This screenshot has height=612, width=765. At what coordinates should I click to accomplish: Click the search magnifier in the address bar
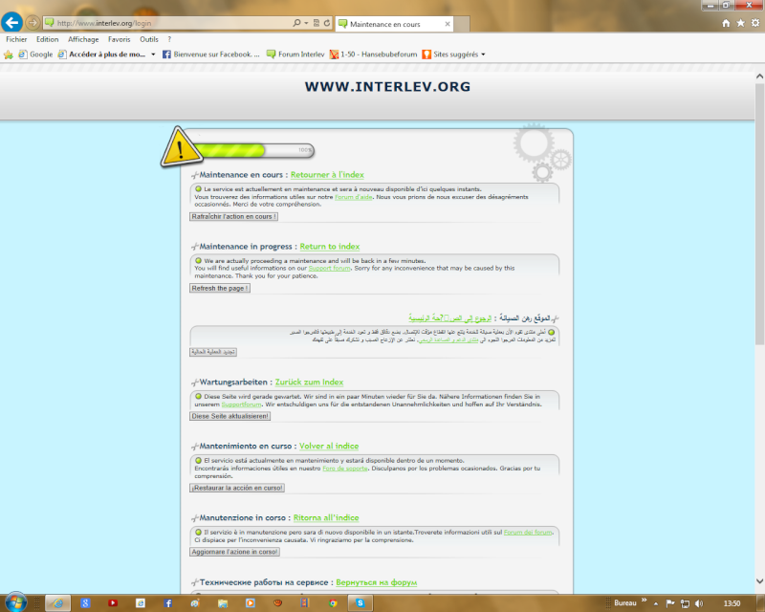[x=296, y=23]
